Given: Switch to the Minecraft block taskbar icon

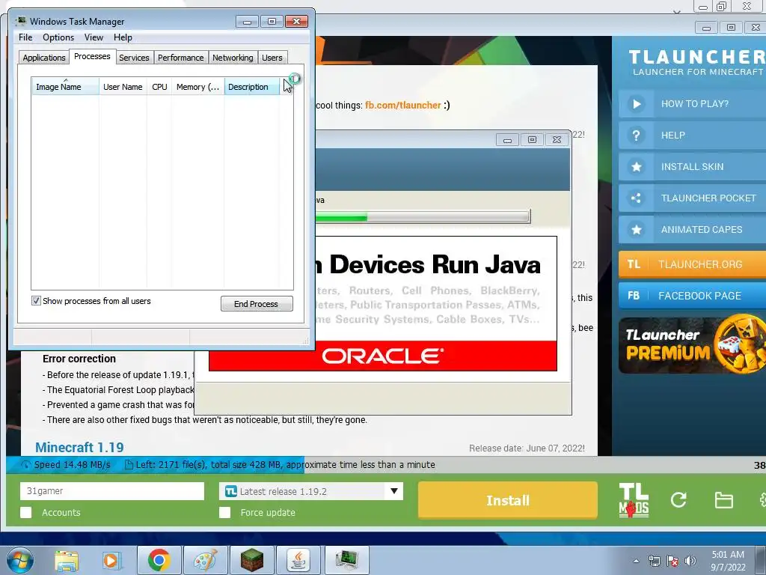Looking at the screenshot, I should pyautogui.click(x=251, y=560).
